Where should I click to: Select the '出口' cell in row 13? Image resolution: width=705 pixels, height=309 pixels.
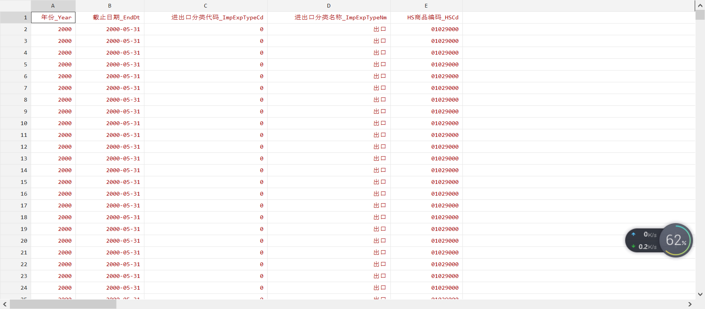[329, 158]
